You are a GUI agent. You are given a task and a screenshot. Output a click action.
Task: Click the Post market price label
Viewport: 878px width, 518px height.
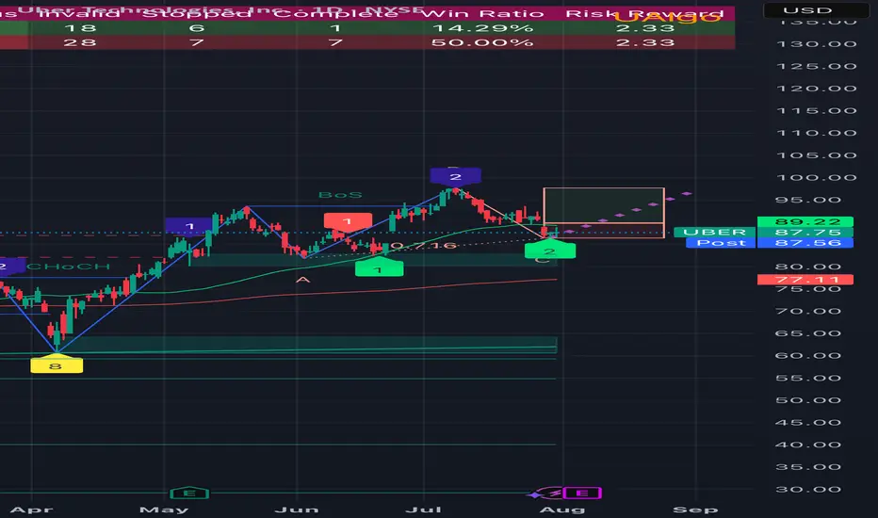722,242
